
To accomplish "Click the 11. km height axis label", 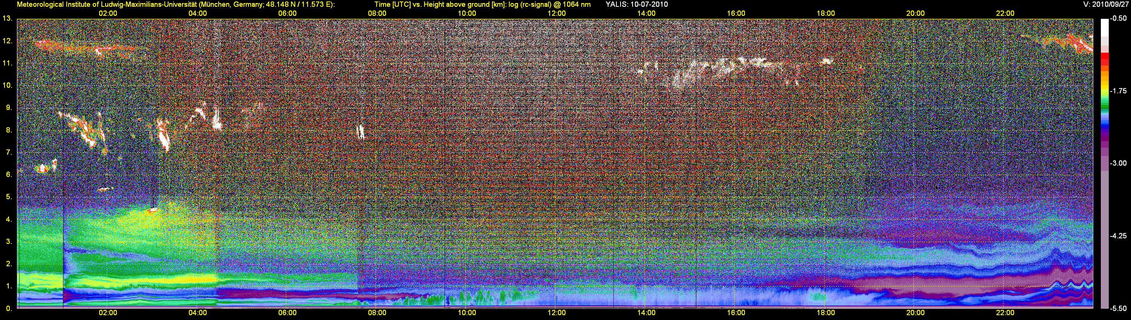I will pos(7,63).
